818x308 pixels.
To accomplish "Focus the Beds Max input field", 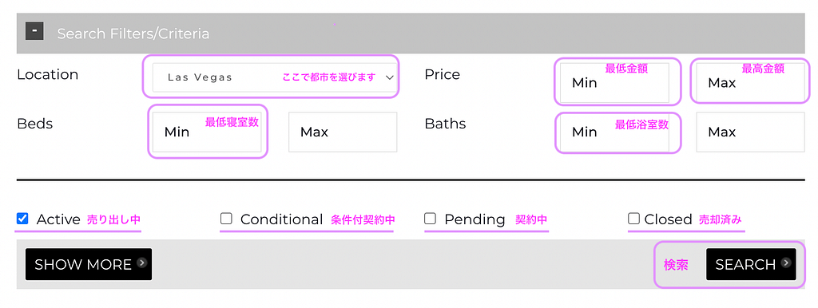I will (343, 132).
